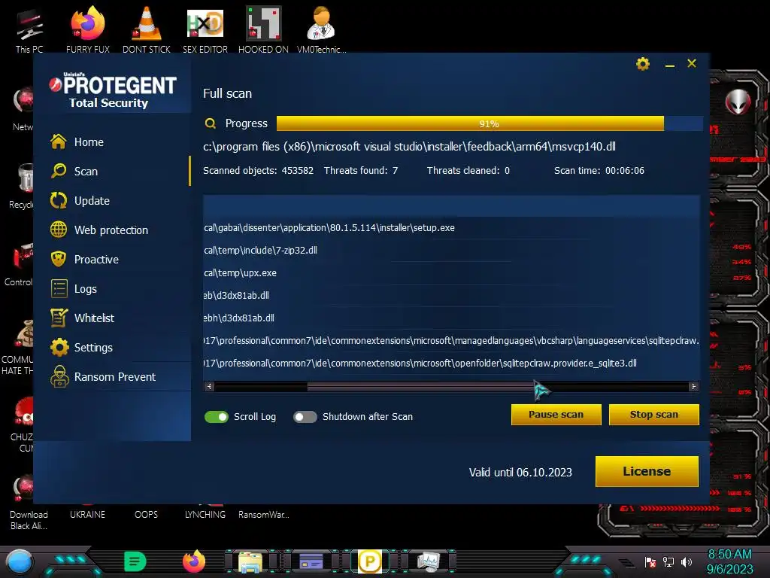Switch to Protegent taskbar button

click(370, 561)
